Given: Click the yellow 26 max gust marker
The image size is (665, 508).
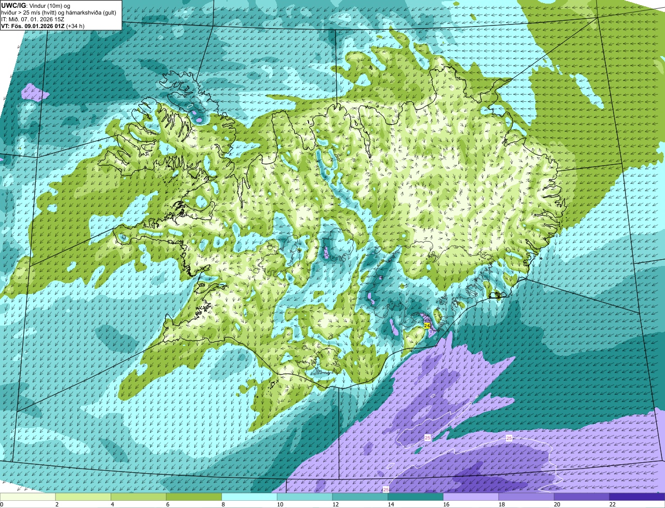Looking at the screenshot, I should point(427,326).
